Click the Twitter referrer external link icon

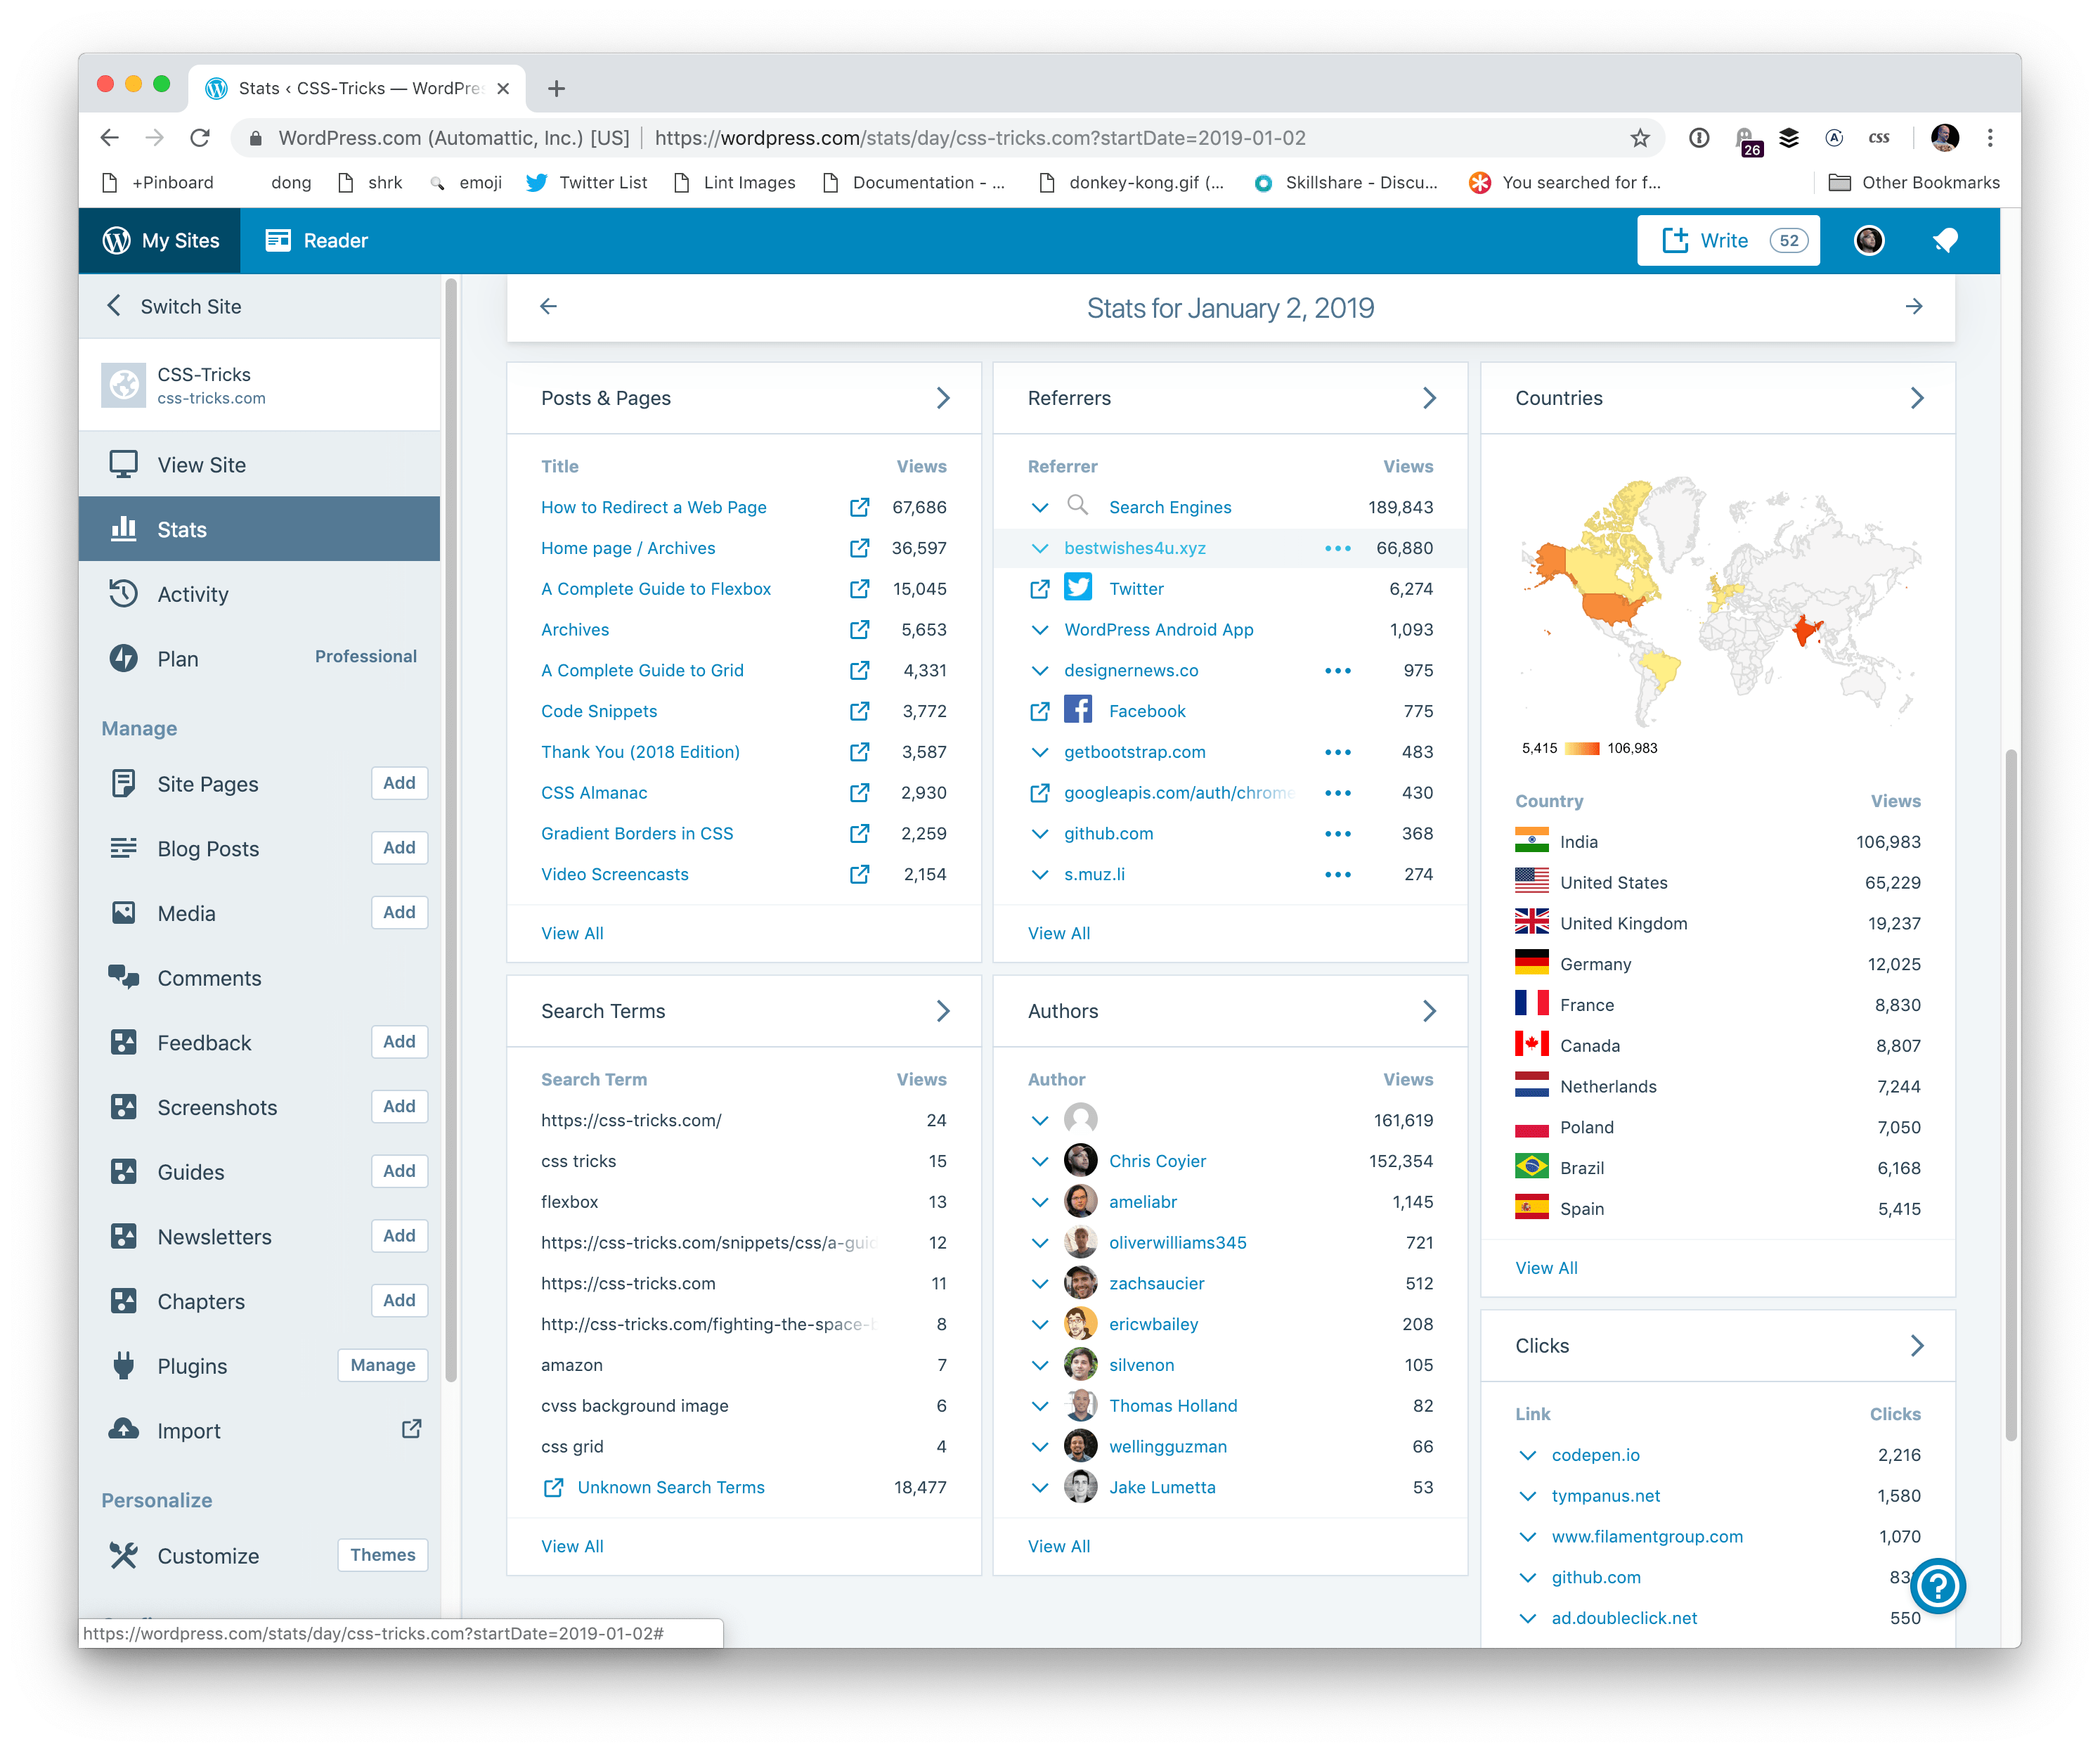coord(1039,589)
